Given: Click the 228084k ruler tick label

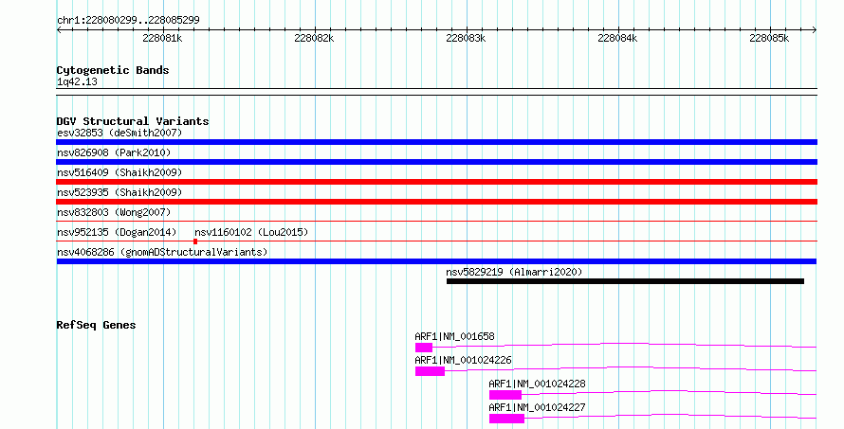Looking at the screenshot, I should [x=617, y=38].
